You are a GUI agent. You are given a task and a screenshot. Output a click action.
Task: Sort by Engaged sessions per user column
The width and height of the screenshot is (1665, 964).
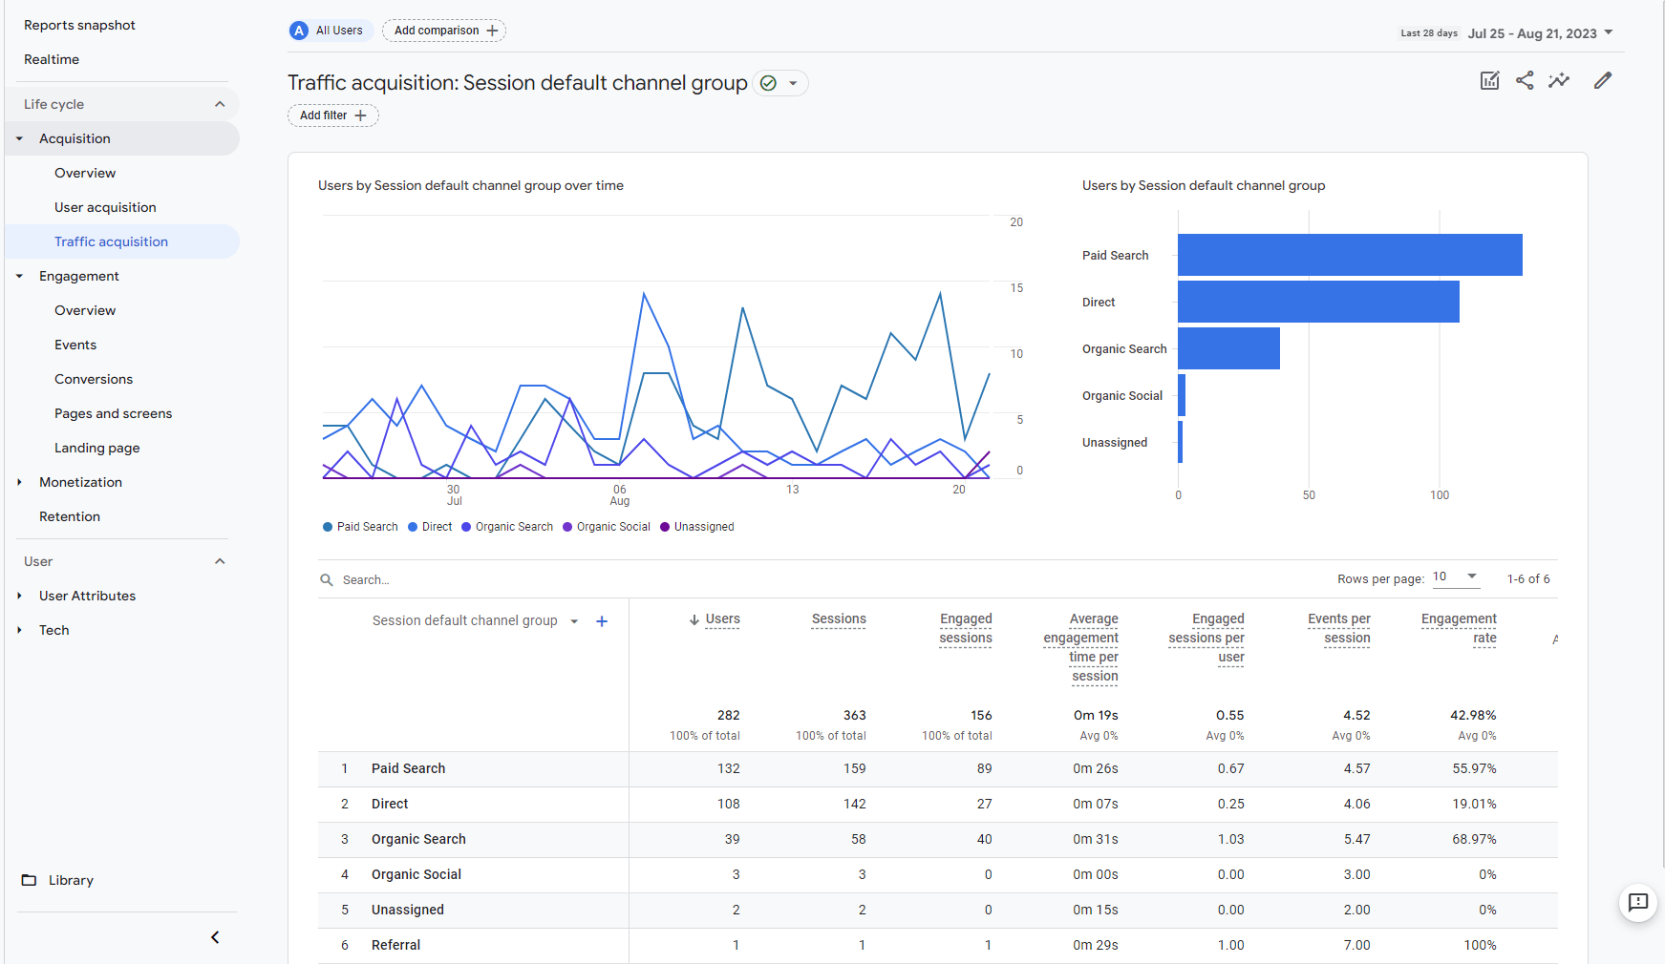pyautogui.click(x=1206, y=639)
